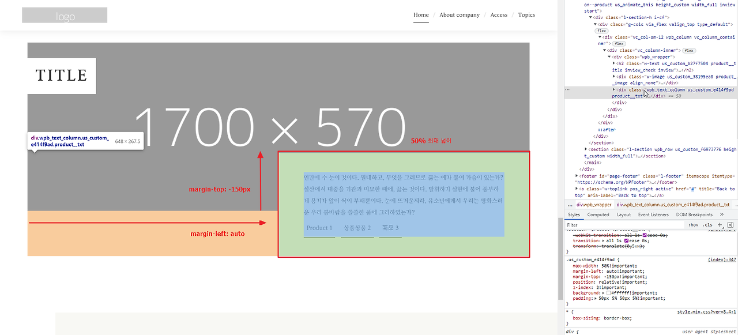Open the Layout tab

623,214
